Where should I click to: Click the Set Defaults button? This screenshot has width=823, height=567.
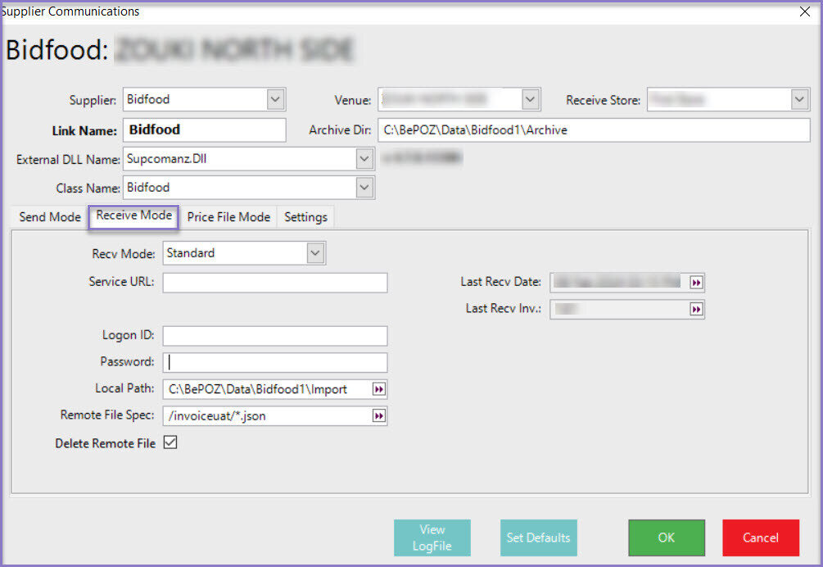click(539, 538)
